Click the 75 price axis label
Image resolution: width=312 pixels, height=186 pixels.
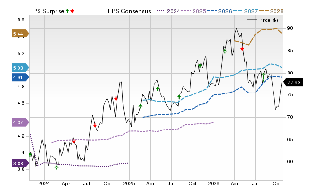(290, 95)
